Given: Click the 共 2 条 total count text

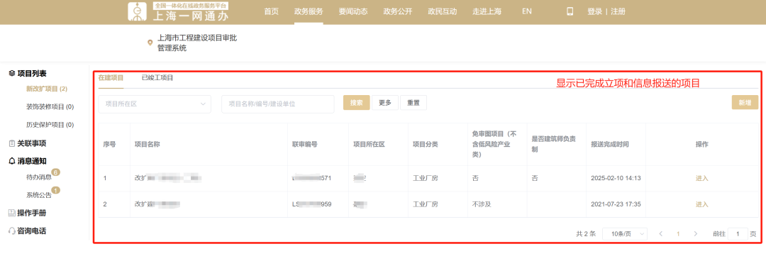Looking at the screenshot, I should [x=586, y=234].
